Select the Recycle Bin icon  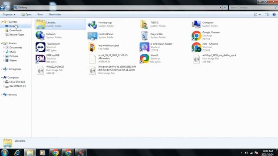144,36
